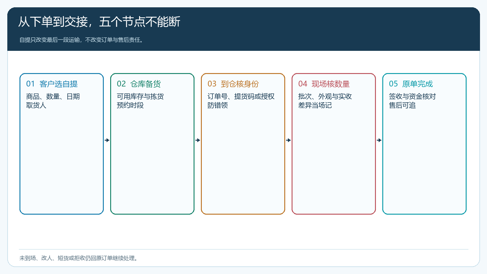Select the line 批次、外观与实收
Viewport: 487px width, 274px height.
click(x=325, y=97)
